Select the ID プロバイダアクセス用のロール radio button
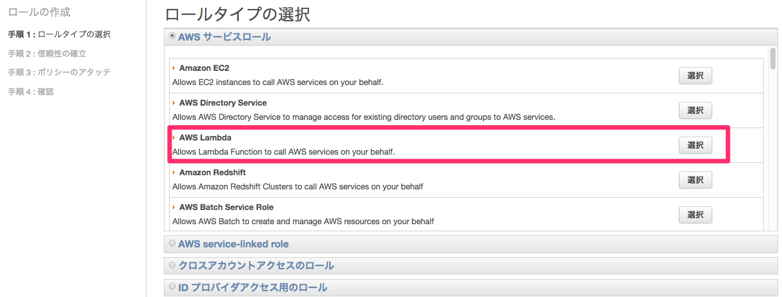This screenshot has width=782, height=297. [x=172, y=286]
